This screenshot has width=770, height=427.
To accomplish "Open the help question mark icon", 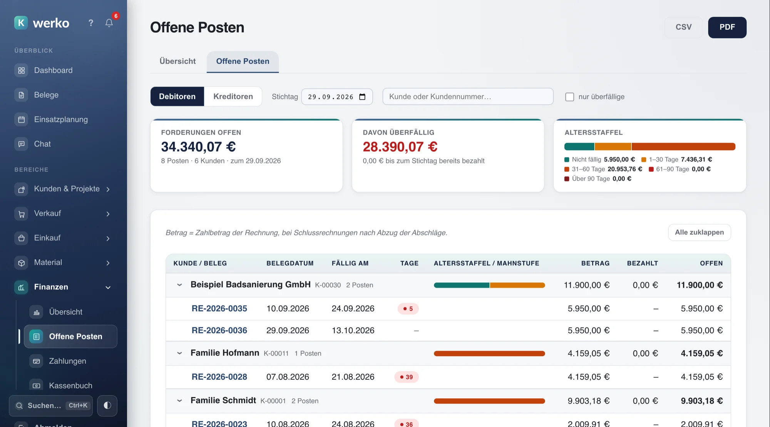I will [91, 23].
